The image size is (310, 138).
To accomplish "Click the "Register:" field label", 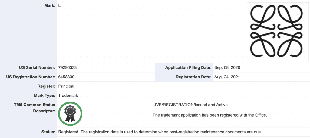I will (46, 86).
